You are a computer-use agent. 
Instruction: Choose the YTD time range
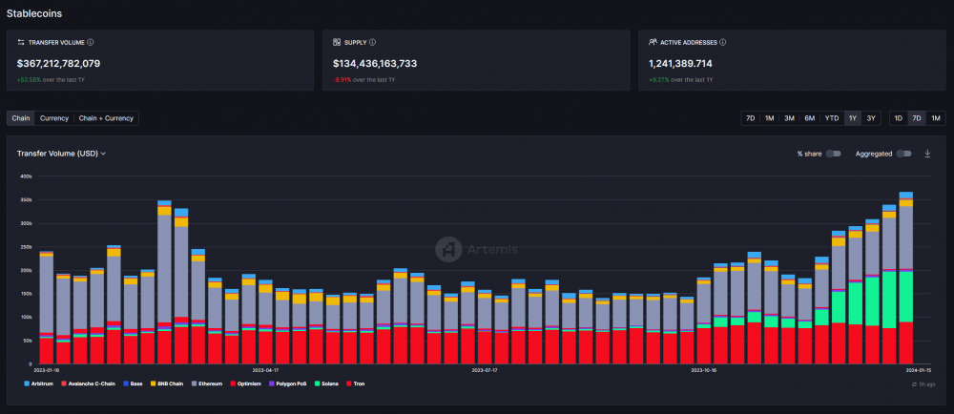click(831, 118)
